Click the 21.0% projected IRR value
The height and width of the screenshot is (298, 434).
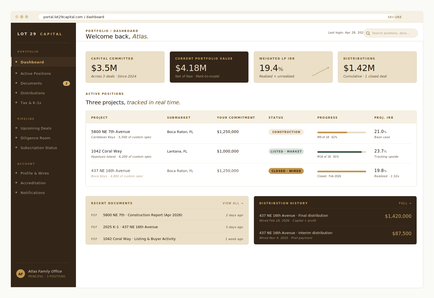pos(381,131)
